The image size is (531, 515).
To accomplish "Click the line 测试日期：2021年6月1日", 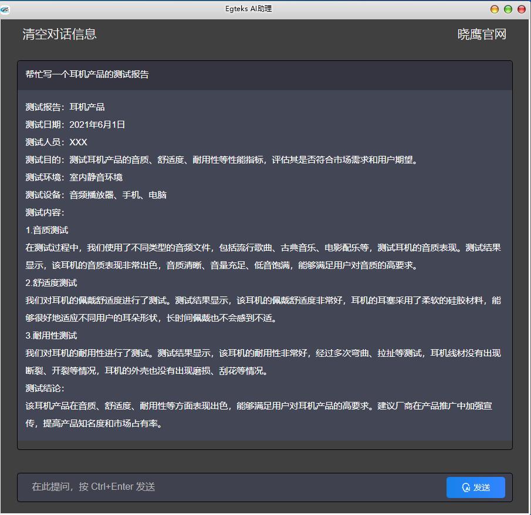I will click(x=75, y=124).
